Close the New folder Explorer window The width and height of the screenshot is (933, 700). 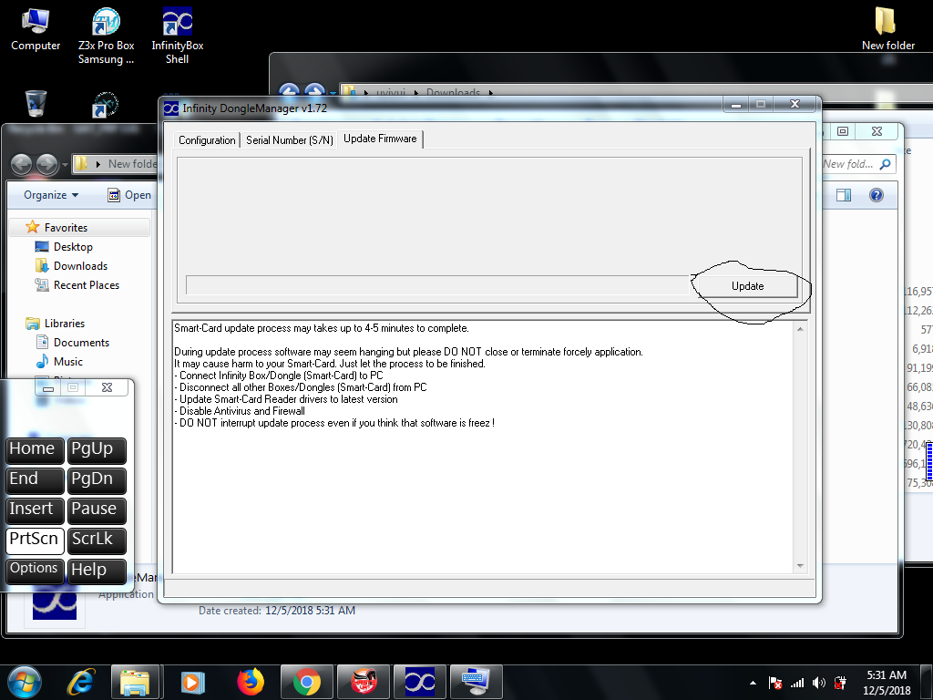point(877,131)
